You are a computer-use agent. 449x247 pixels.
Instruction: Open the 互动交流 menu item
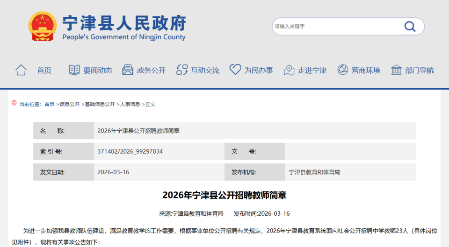pos(205,71)
